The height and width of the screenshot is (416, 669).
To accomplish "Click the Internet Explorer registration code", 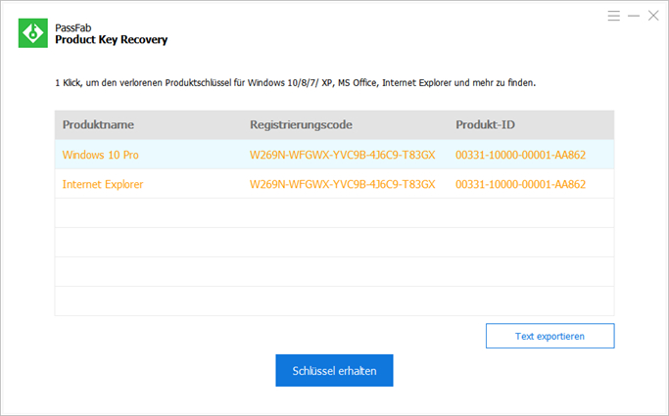I will coord(342,184).
